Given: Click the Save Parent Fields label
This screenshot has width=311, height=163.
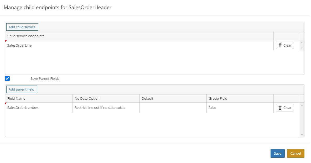Looking at the screenshot, I should 45,79.
